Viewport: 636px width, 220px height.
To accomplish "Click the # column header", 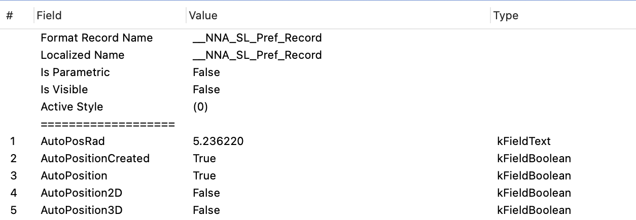I will point(10,16).
